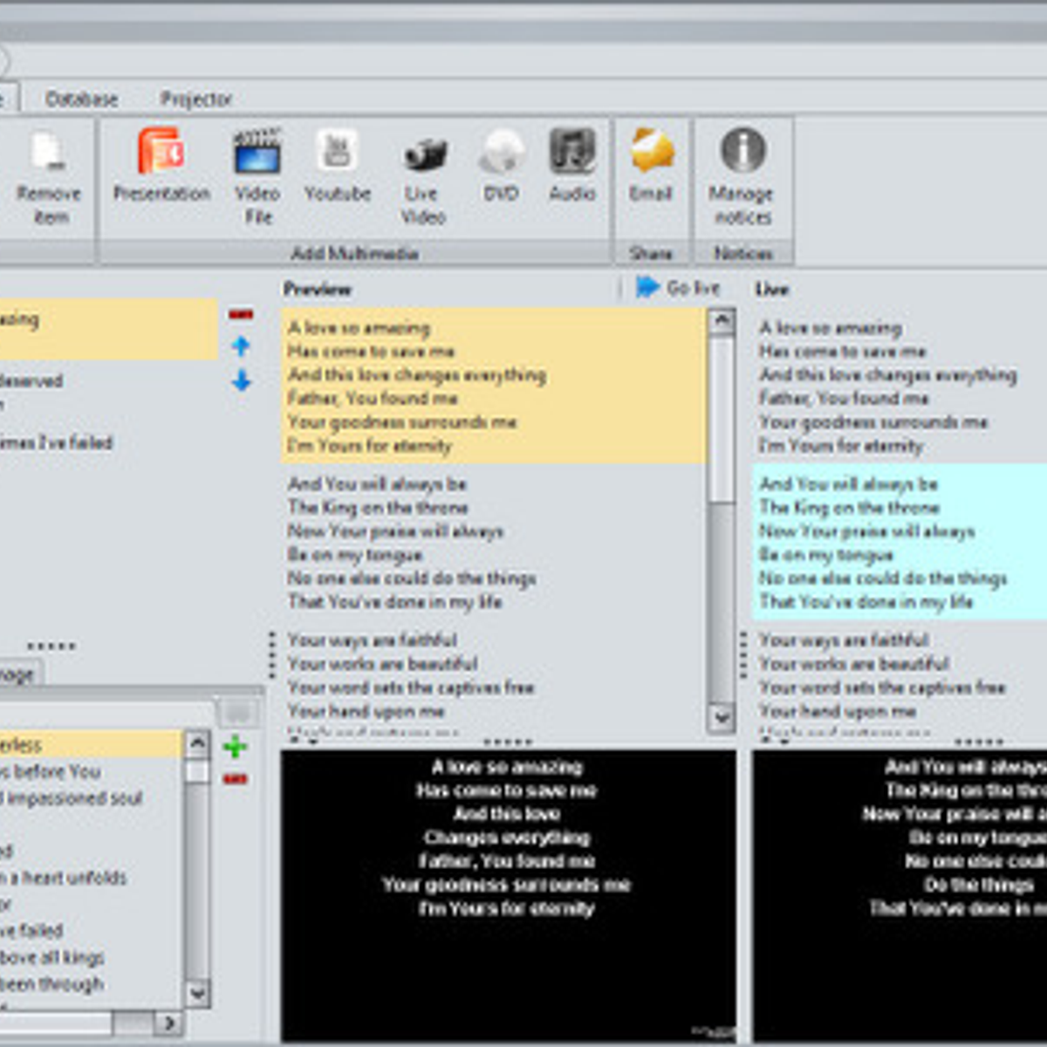This screenshot has height=1047, width=1047.
Task: Select "Your ways are faithful" in Preview lyrics
Action: [x=373, y=640]
